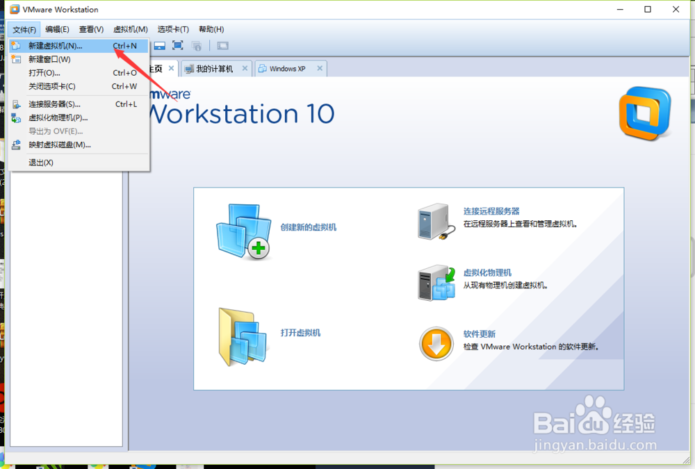The height and width of the screenshot is (469, 695).
Task: Open the 编辑(E) menu
Action: (x=57, y=29)
